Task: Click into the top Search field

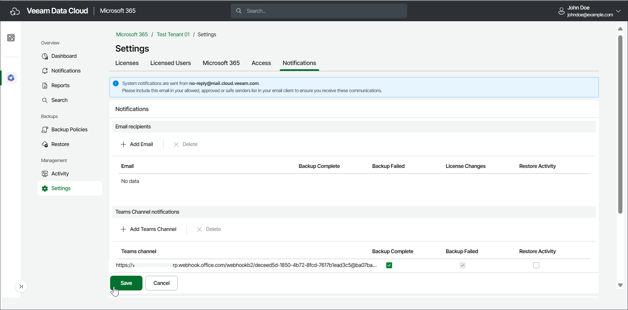Action: [x=319, y=11]
